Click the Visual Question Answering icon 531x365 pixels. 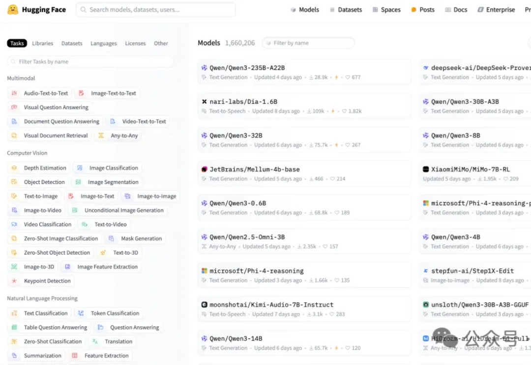14,107
